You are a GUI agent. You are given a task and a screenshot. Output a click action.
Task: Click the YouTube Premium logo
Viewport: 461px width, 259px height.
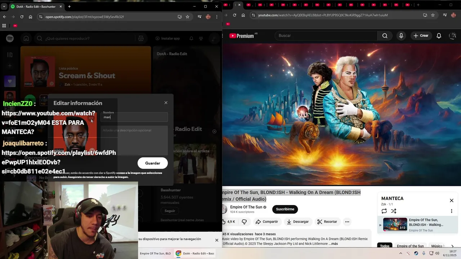[242, 36]
